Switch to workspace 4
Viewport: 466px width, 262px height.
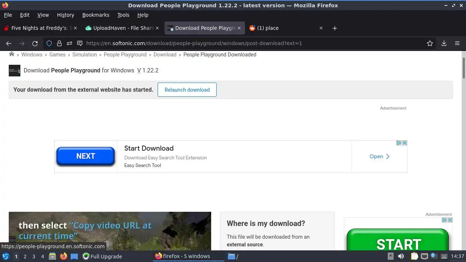pos(42,256)
